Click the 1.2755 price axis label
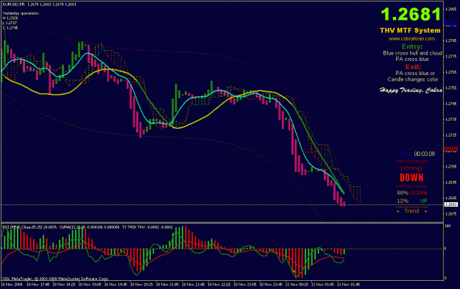 [451, 88]
